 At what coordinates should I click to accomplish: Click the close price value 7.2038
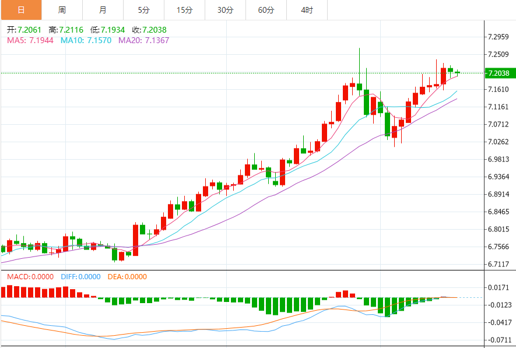[155, 30]
